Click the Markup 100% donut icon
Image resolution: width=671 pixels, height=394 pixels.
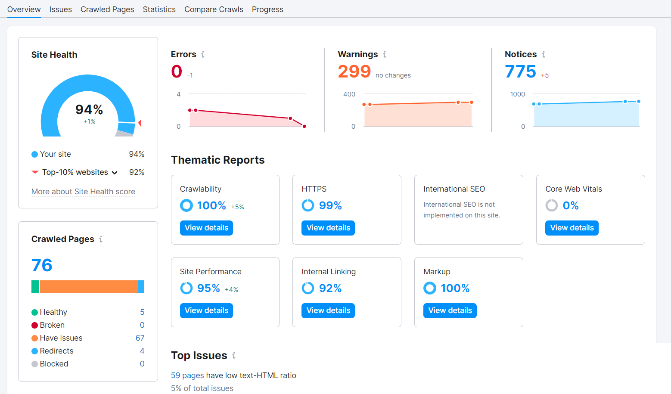(430, 288)
